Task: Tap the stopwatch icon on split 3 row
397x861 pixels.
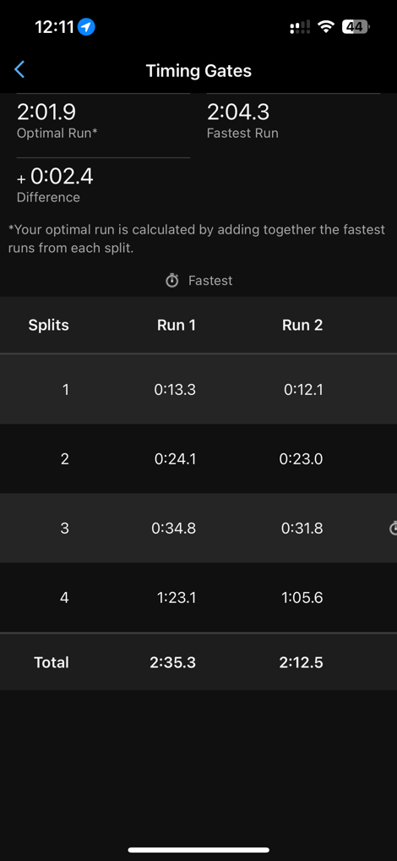Action: click(x=393, y=529)
